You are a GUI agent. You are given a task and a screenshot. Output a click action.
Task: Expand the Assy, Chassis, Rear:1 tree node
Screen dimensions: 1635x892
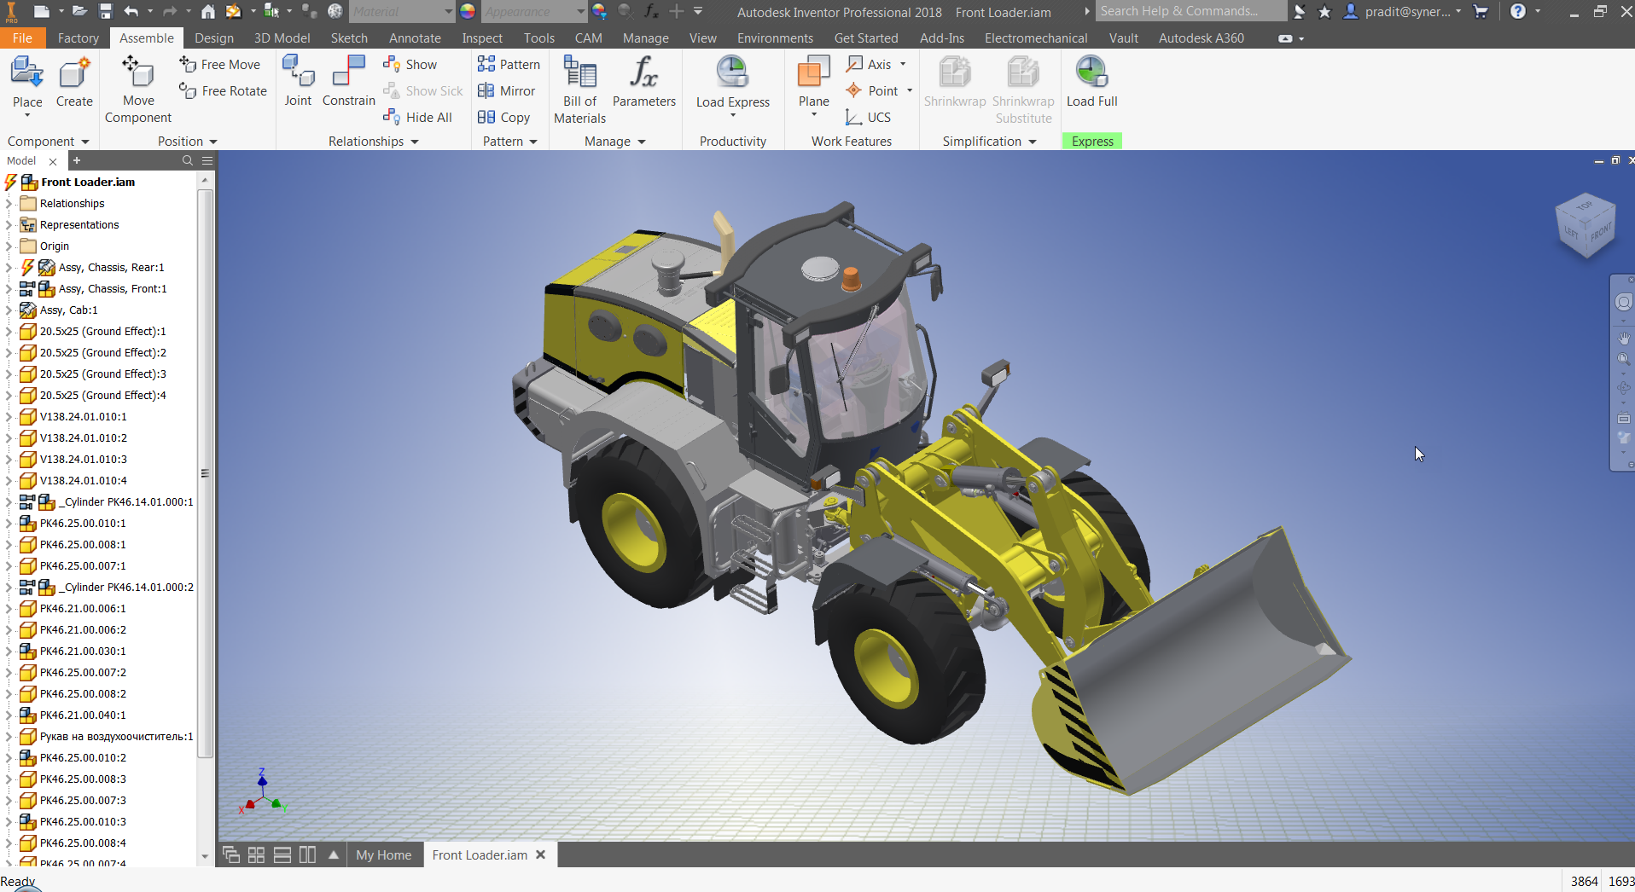[7, 267]
